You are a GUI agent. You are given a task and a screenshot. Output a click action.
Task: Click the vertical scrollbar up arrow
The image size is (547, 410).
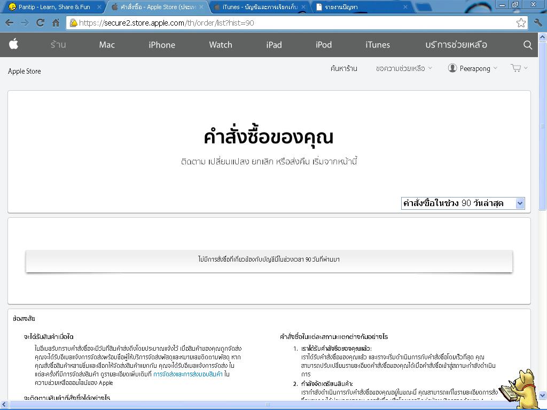543,37
